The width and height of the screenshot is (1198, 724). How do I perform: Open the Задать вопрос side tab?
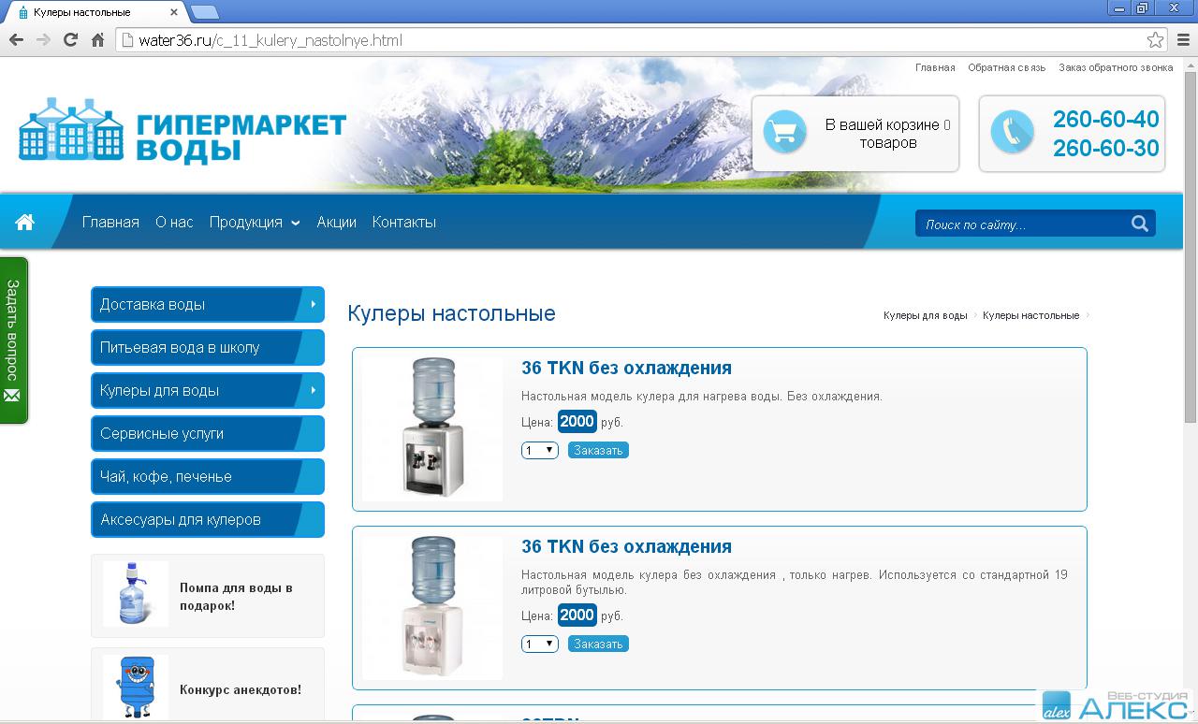click(x=13, y=340)
